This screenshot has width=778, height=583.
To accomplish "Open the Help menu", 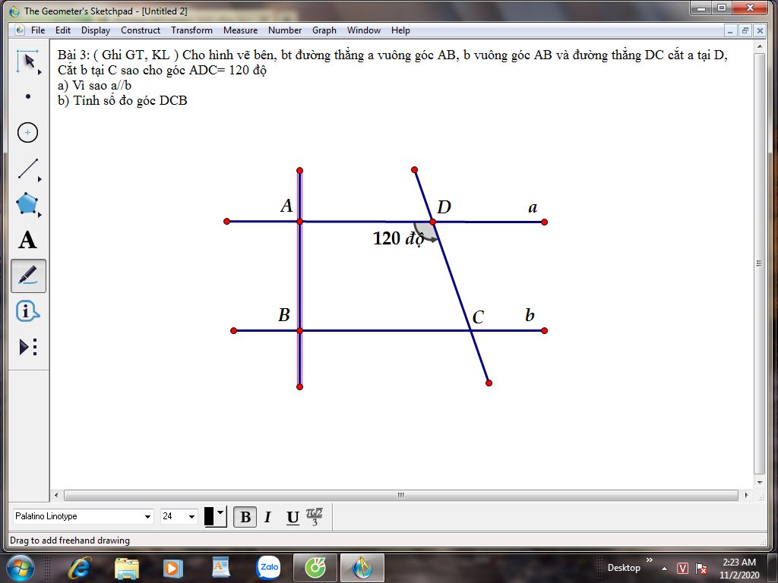I will (400, 30).
